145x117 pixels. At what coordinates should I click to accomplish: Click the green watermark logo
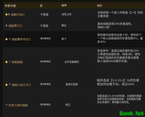click(132, 113)
